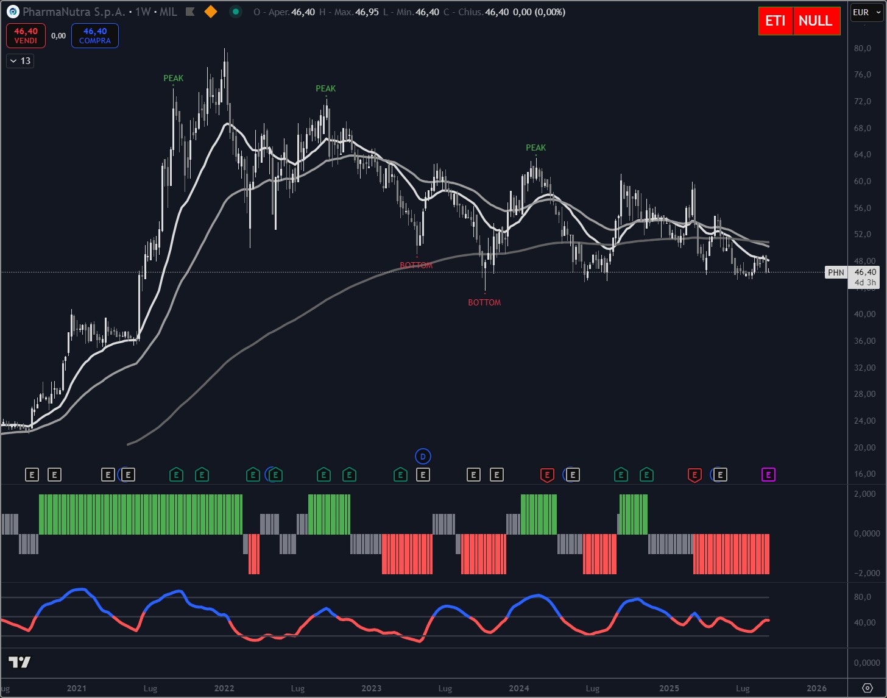Click the grey flag icon beside MIL
This screenshot has height=698, width=887.
(191, 12)
